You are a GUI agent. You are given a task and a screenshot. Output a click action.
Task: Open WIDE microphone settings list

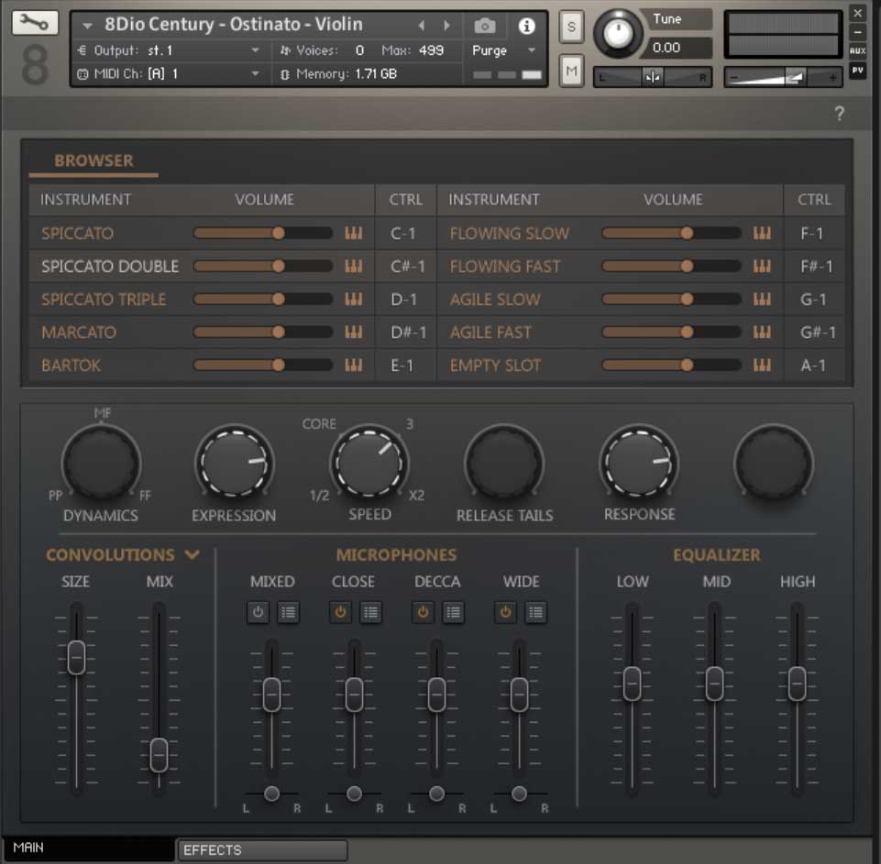(535, 612)
